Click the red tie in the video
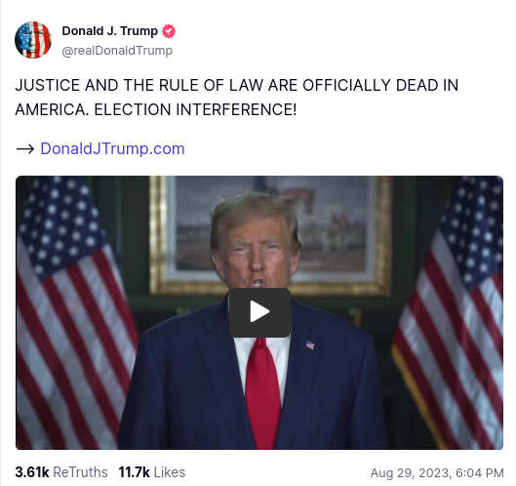 point(262,393)
